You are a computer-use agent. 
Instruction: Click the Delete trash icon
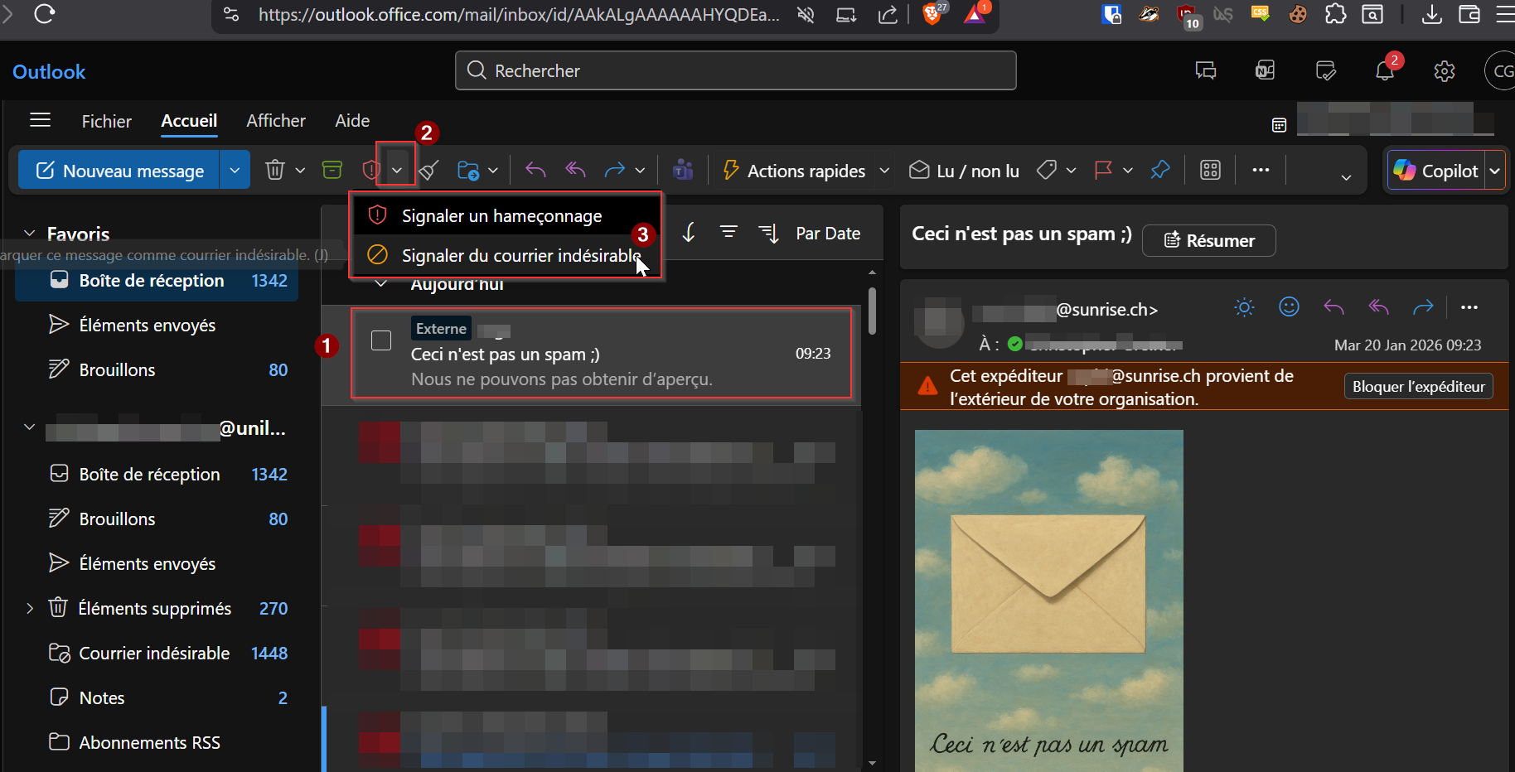[x=274, y=171]
